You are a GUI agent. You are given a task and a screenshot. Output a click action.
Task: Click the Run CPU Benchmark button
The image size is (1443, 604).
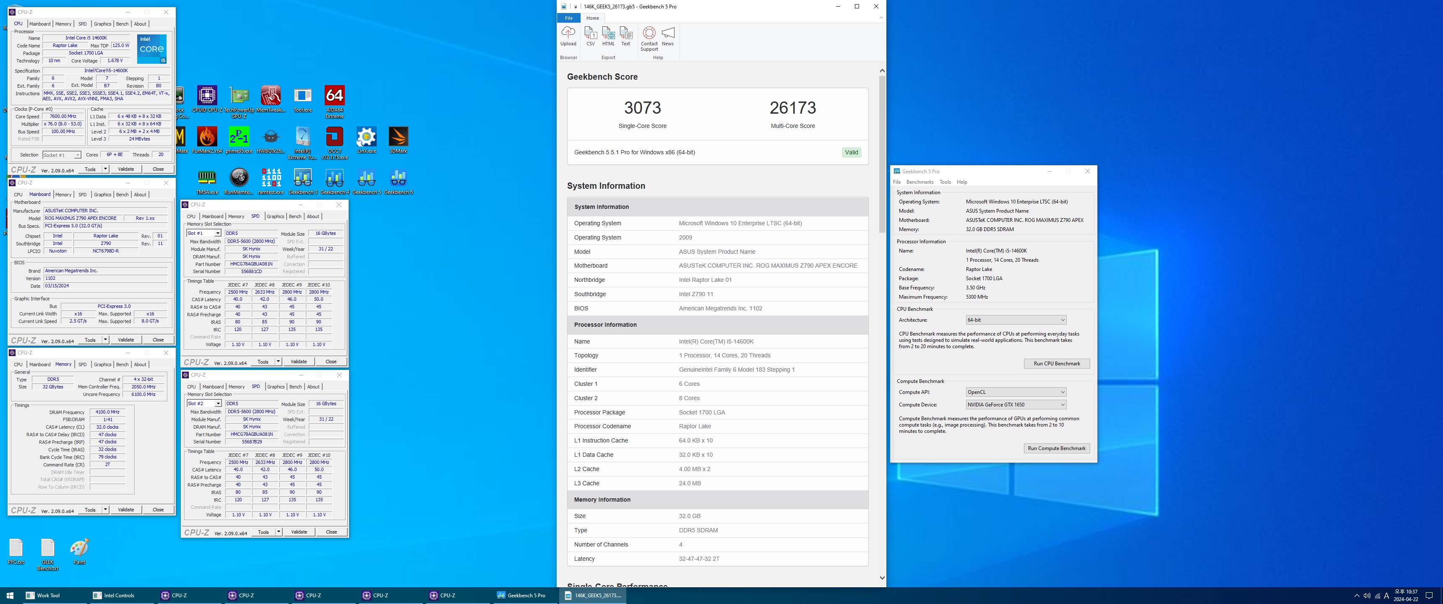(1057, 364)
